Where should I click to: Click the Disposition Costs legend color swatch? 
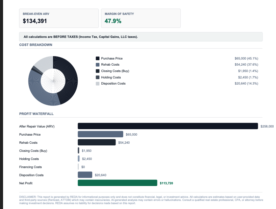pos(98,84)
